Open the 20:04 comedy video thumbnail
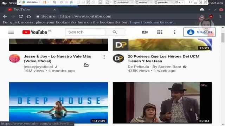This screenshot has height=126, width=225. (x=162, y=103)
